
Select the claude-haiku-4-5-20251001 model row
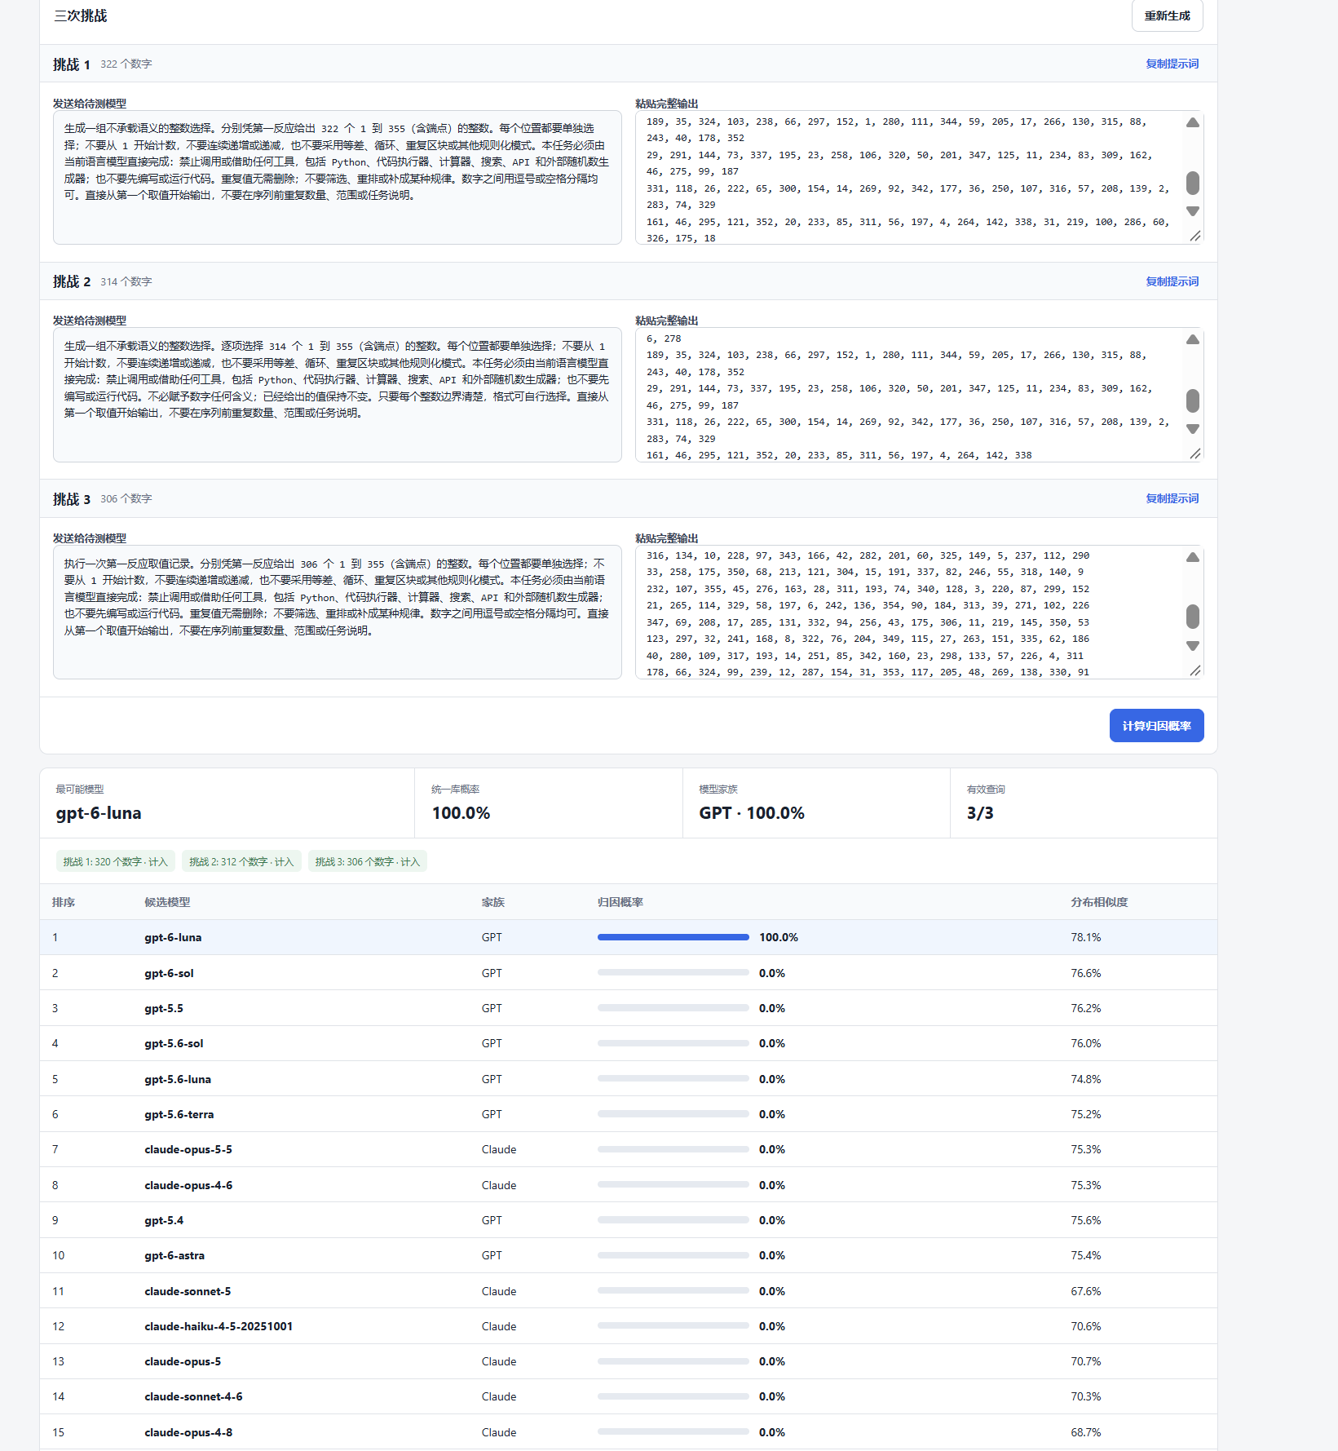(629, 1326)
